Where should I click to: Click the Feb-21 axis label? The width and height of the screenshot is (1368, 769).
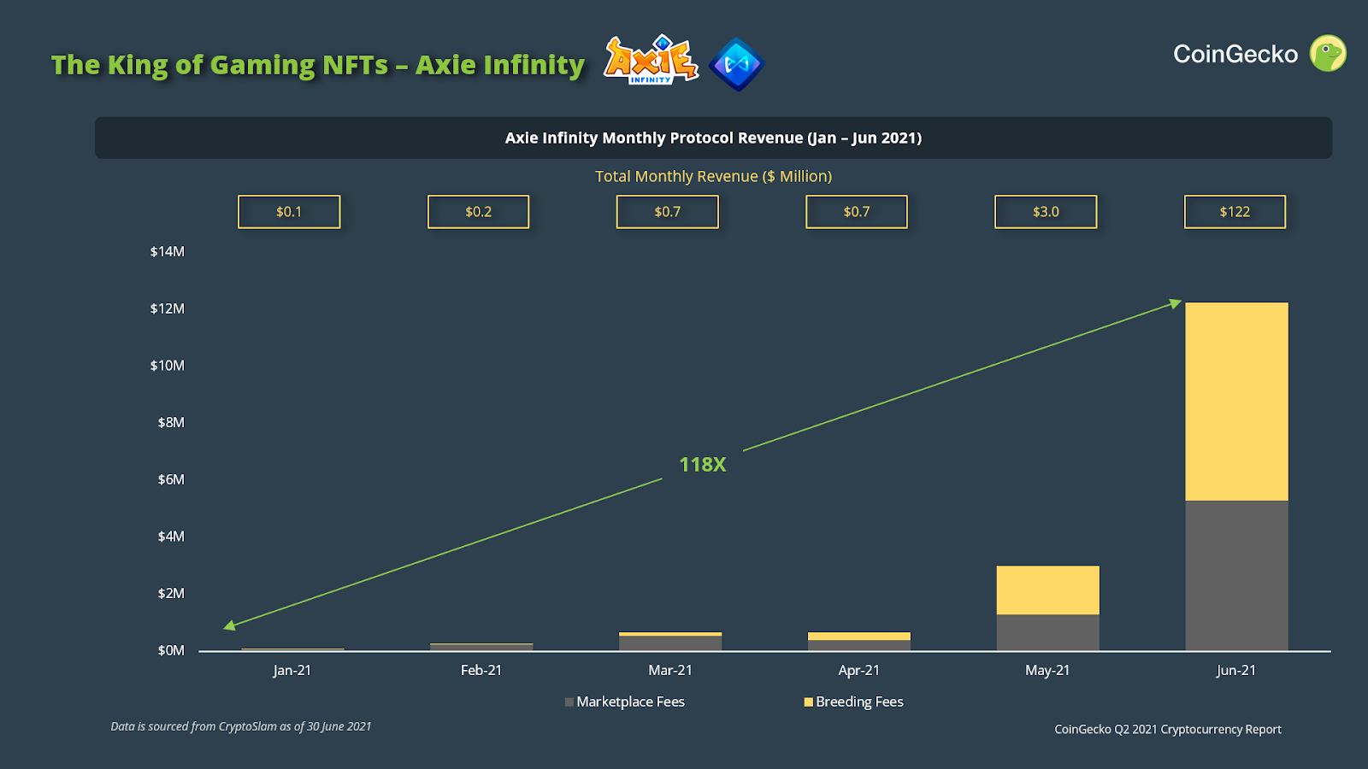(481, 671)
